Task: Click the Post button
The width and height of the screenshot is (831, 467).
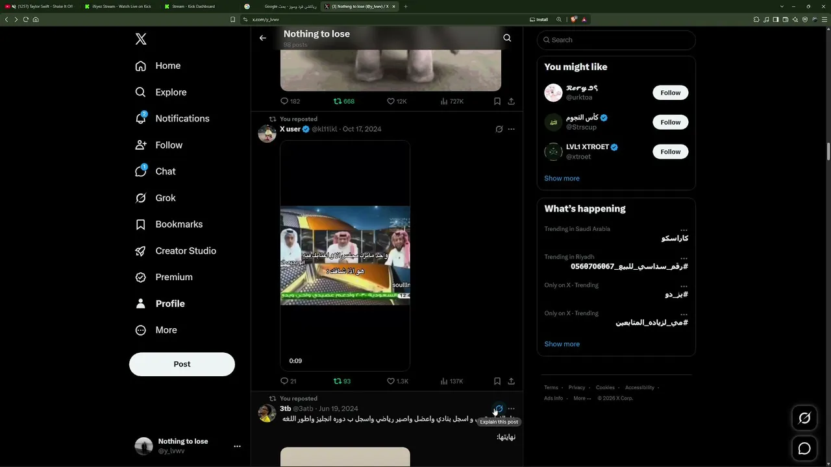Action: click(x=182, y=365)
